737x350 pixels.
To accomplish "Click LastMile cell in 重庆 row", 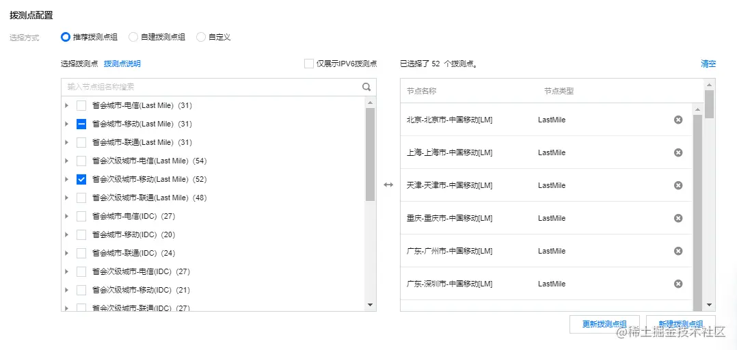I will pos(552,219).
